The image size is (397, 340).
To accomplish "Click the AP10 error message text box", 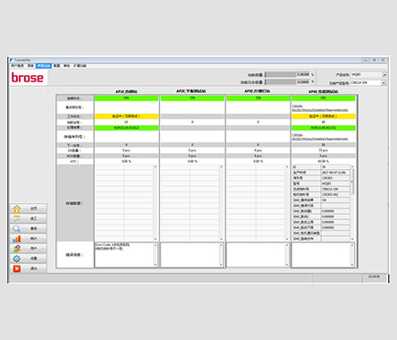I will pos(126,255).
